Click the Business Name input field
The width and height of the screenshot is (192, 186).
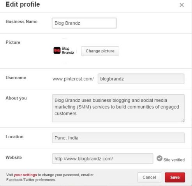click(84, 23)
